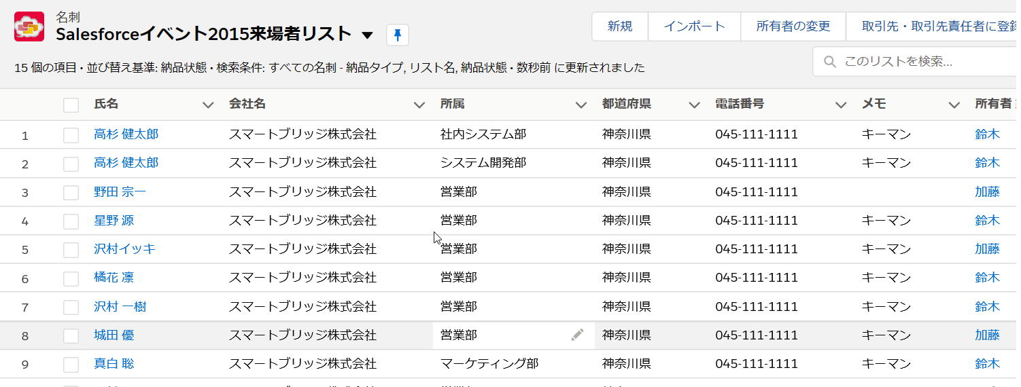Click Salesforceイベント2015来場者リスト list title
The width and height of the screenshot is (1021, 387).
[204, 34]
